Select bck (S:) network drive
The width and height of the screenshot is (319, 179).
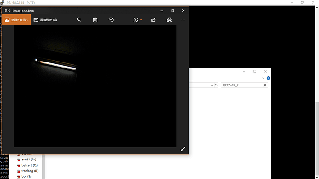click(x=25, y=176)
